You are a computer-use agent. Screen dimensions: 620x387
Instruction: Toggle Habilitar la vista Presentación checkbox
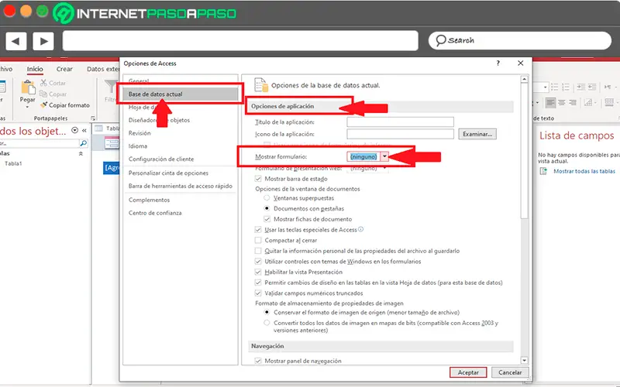click(258, 272)
